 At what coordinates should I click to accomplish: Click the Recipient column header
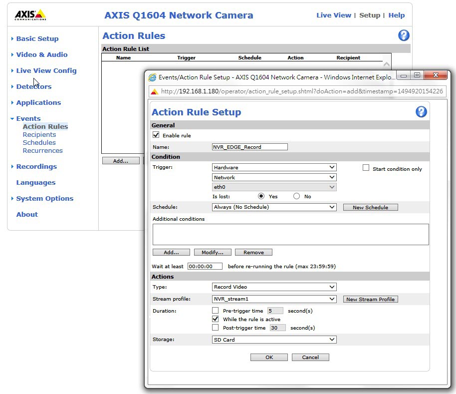coord(348,57)
